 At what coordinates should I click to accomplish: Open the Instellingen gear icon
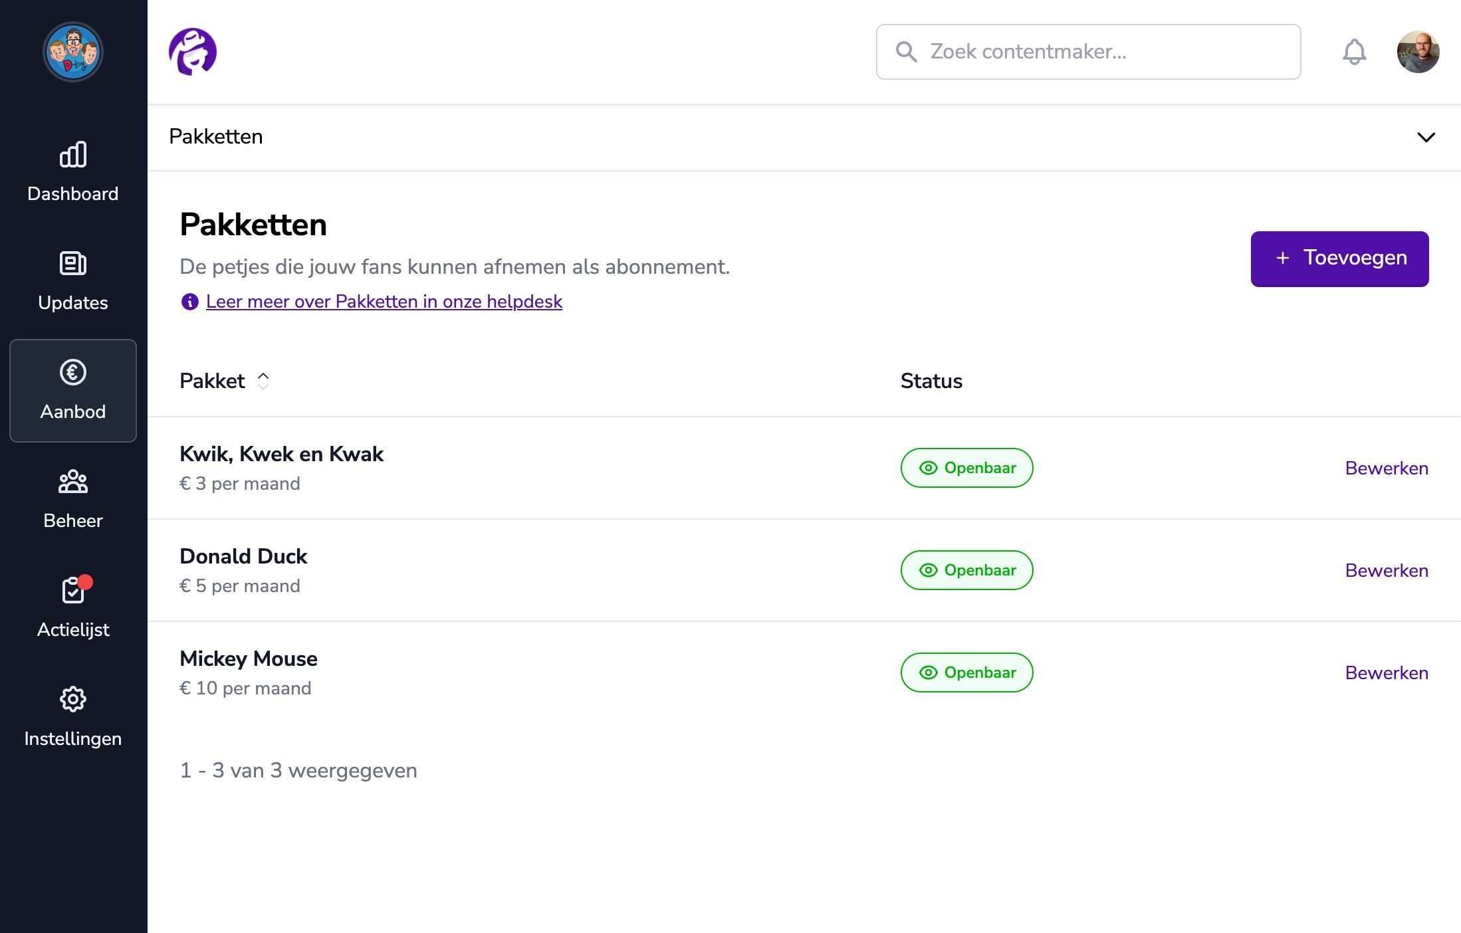point(73,699)
